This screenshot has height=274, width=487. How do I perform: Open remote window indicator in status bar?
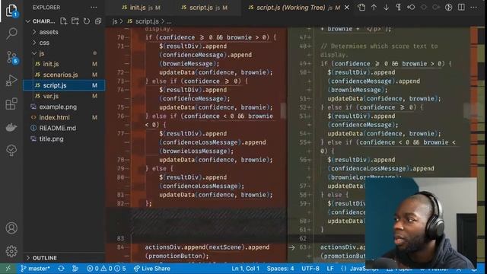[x=8, y=269]
